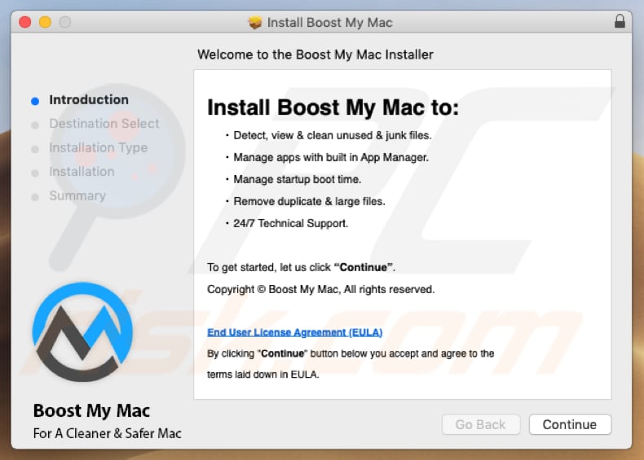This screenshot has width=644, height=460.
Task: Minimize the installer with the yellow button
Action: pos(45,22)
